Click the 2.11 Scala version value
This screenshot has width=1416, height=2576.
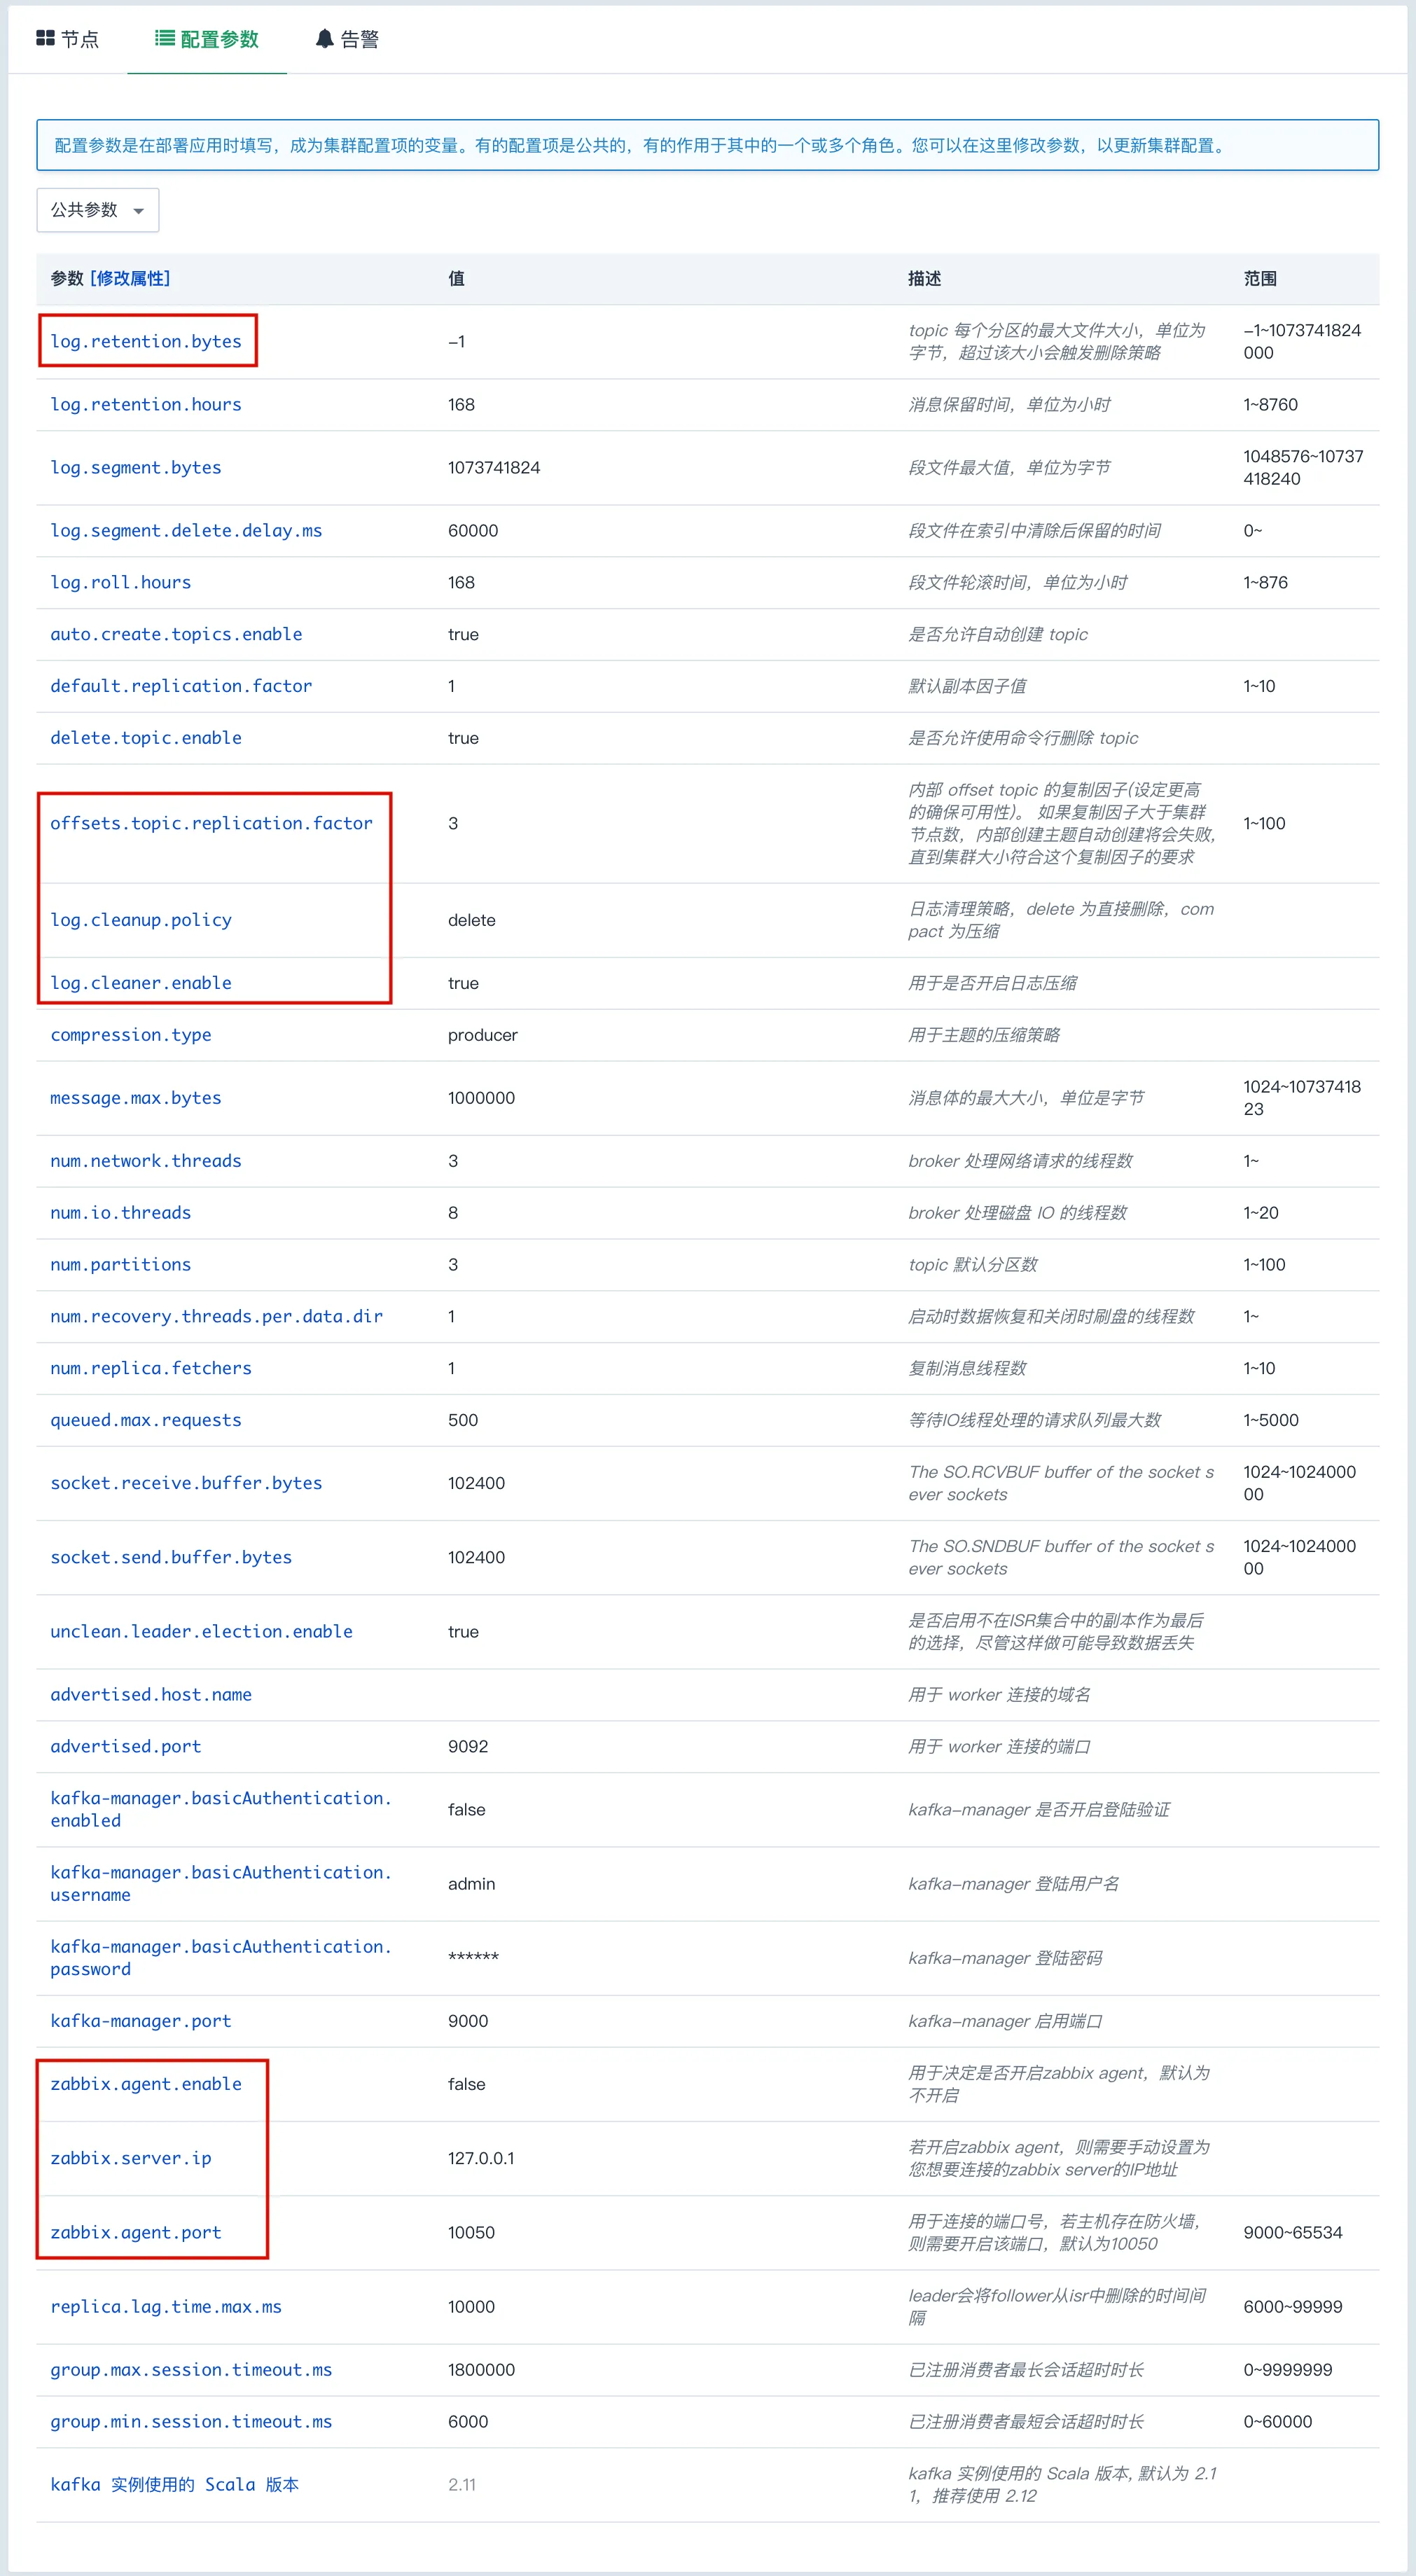pos(462,2485)
